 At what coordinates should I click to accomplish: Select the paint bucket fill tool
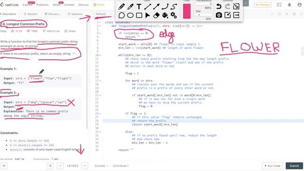pos(165,15)
